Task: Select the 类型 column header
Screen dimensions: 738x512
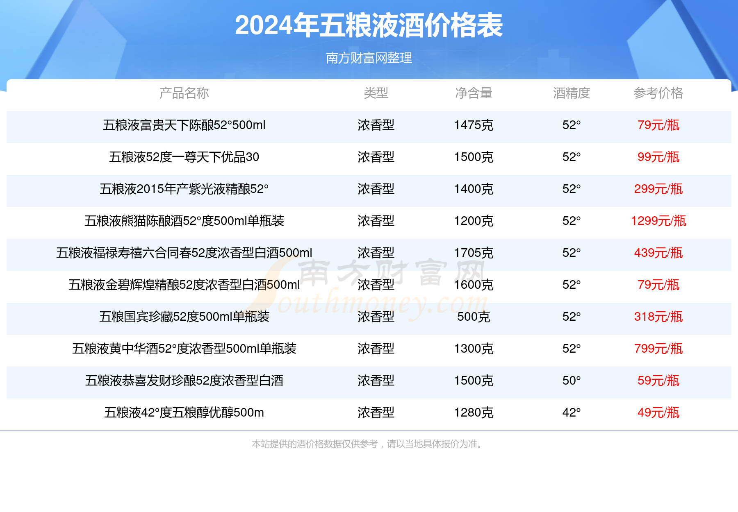Action: [376, 93]
